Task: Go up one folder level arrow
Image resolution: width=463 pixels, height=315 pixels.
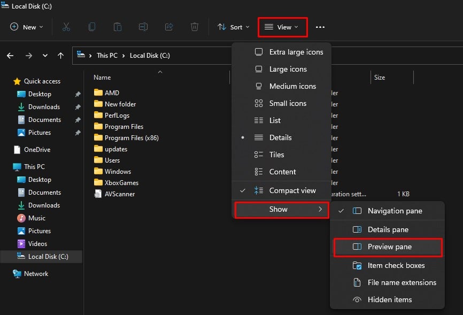Action: coord(60,55)
